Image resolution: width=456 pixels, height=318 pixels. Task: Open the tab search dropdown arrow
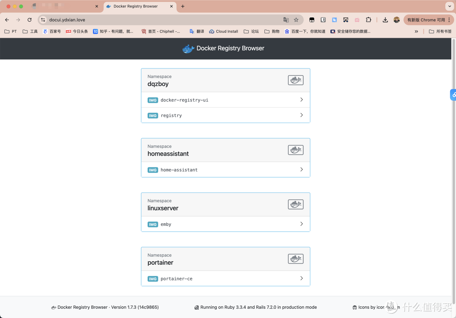450,6
